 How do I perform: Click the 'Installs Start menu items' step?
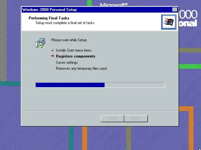74,50
